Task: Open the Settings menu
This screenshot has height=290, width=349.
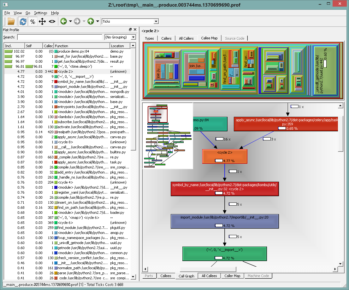Action: pyautogui.click(x=40, y=13)
